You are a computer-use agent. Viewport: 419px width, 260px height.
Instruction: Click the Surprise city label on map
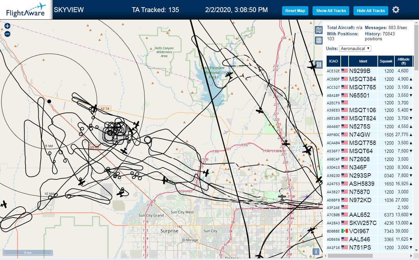(x=169, y=231)
